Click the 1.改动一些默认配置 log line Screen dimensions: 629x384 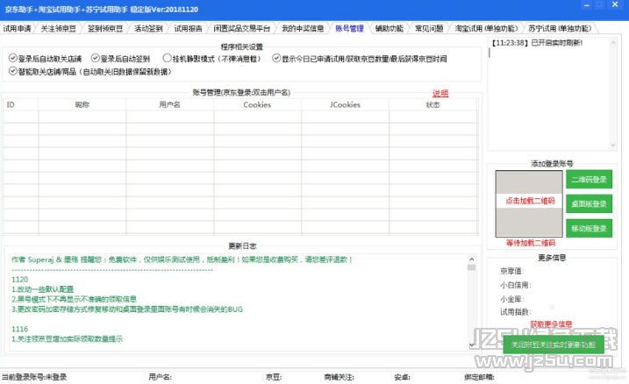tap(42, 289)
